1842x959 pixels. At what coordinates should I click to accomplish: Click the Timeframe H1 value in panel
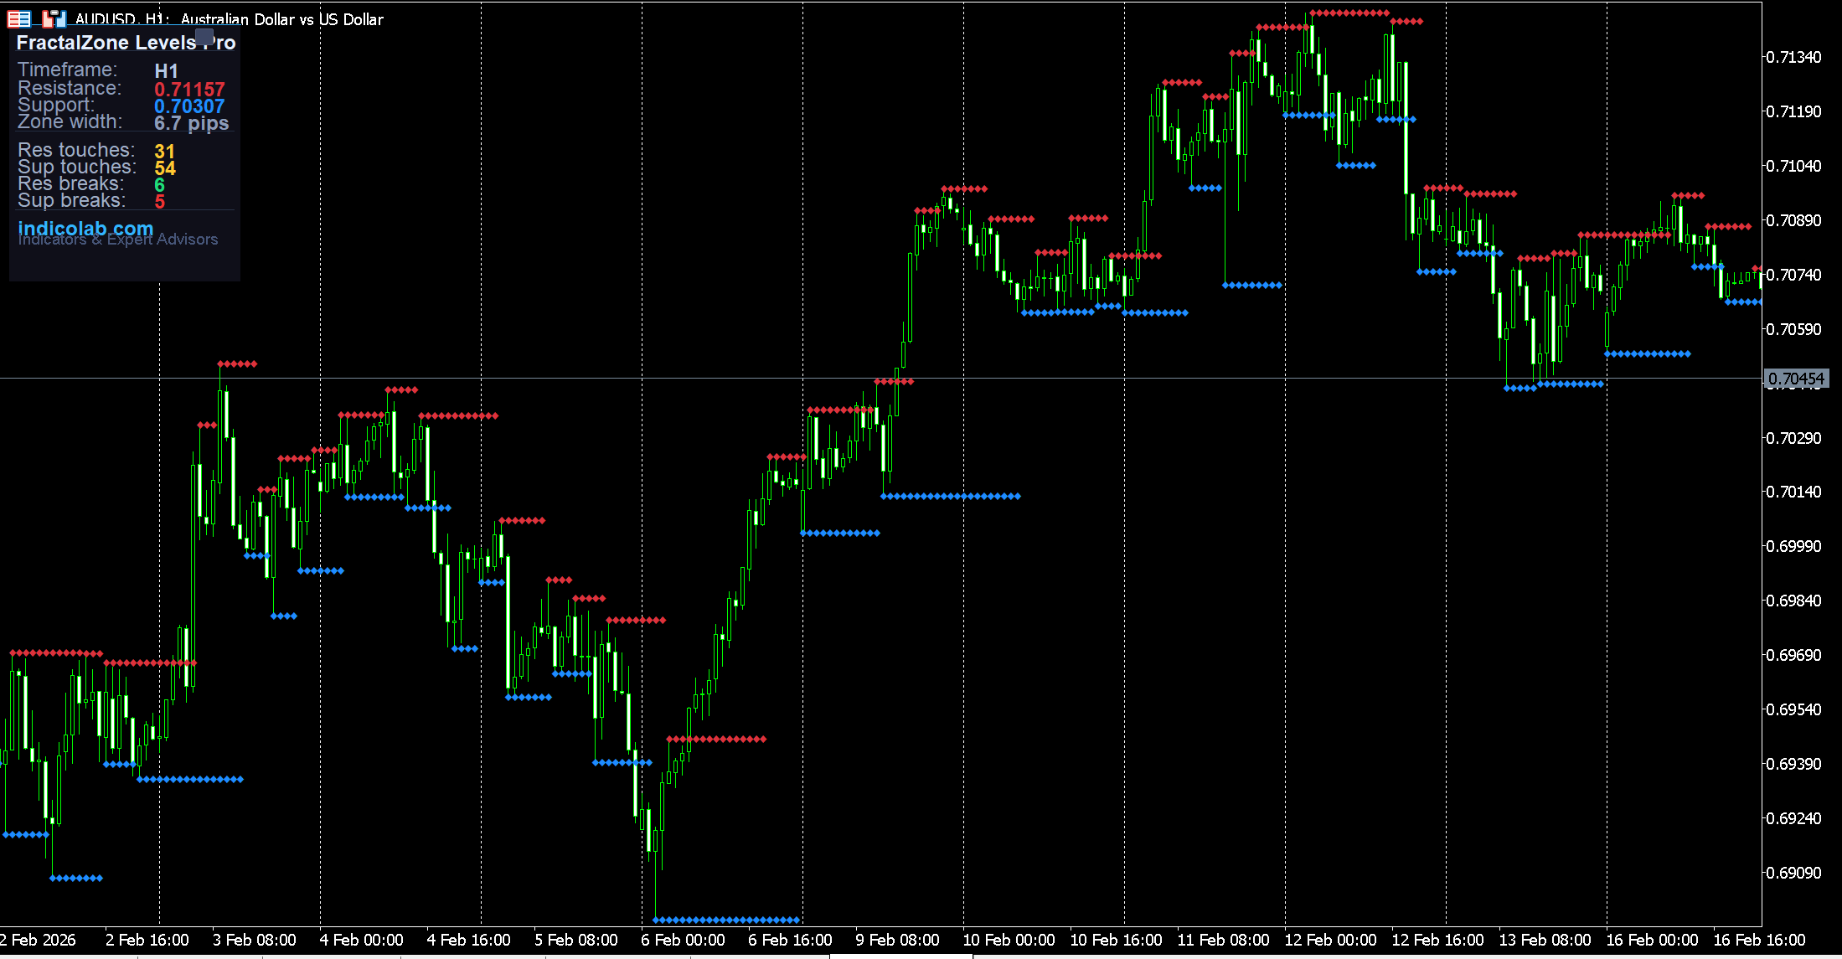click(x=166, y=71)
